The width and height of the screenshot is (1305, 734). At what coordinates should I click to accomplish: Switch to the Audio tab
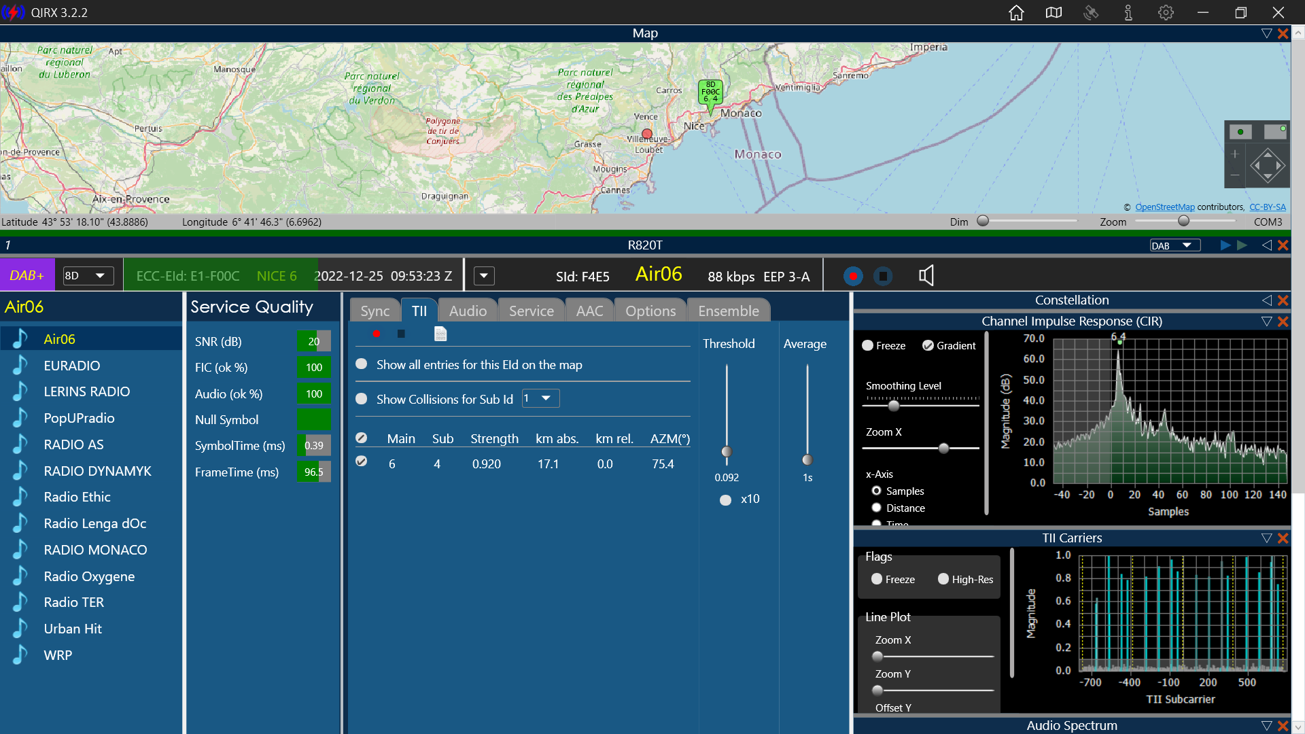pyautogui.click(x=468, y=311)
